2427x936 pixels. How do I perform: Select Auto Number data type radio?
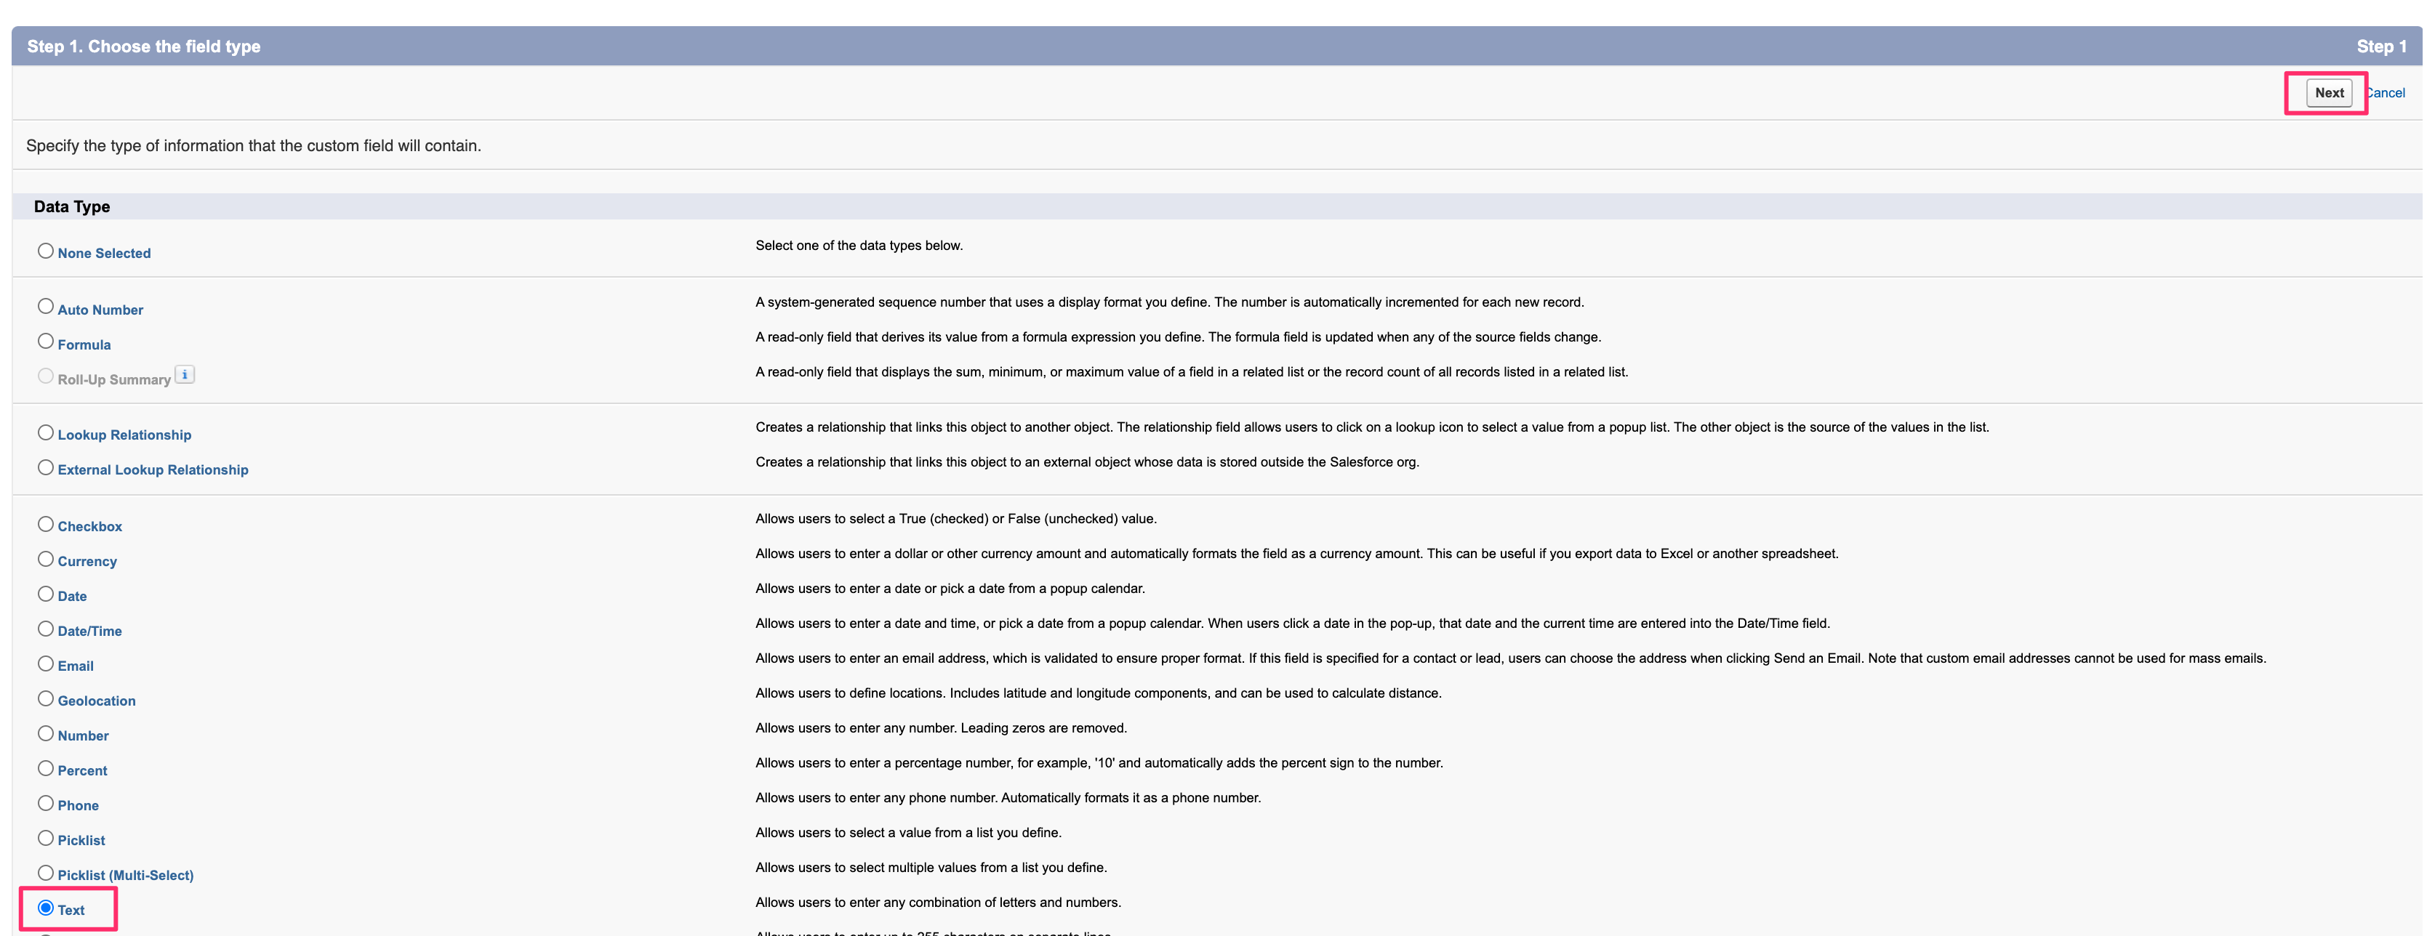tap(45, 306)
